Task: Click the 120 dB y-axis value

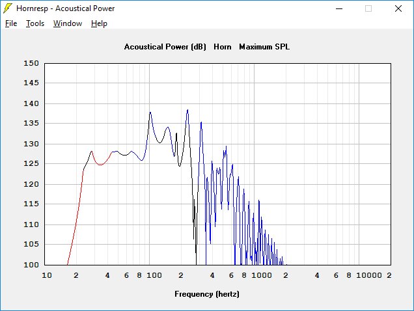Action: click(x=31, y=185)
